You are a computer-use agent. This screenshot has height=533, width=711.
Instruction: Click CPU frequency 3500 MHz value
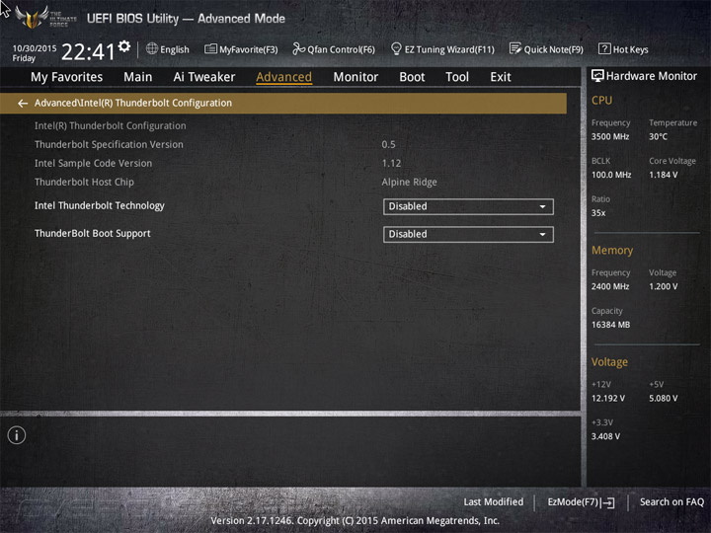(x=610, y=136)
